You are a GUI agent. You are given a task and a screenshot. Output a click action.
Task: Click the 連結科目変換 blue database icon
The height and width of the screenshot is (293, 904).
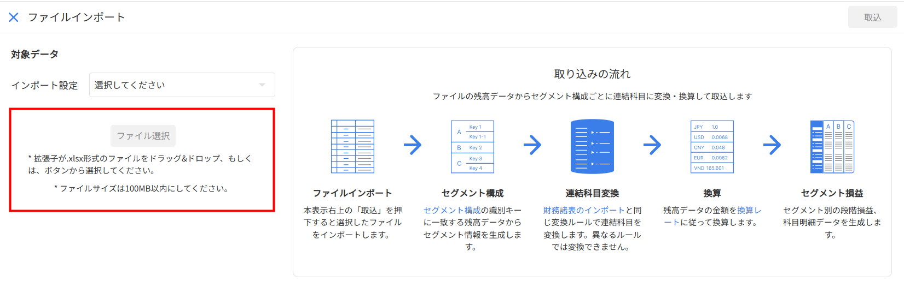coord(592,146)
